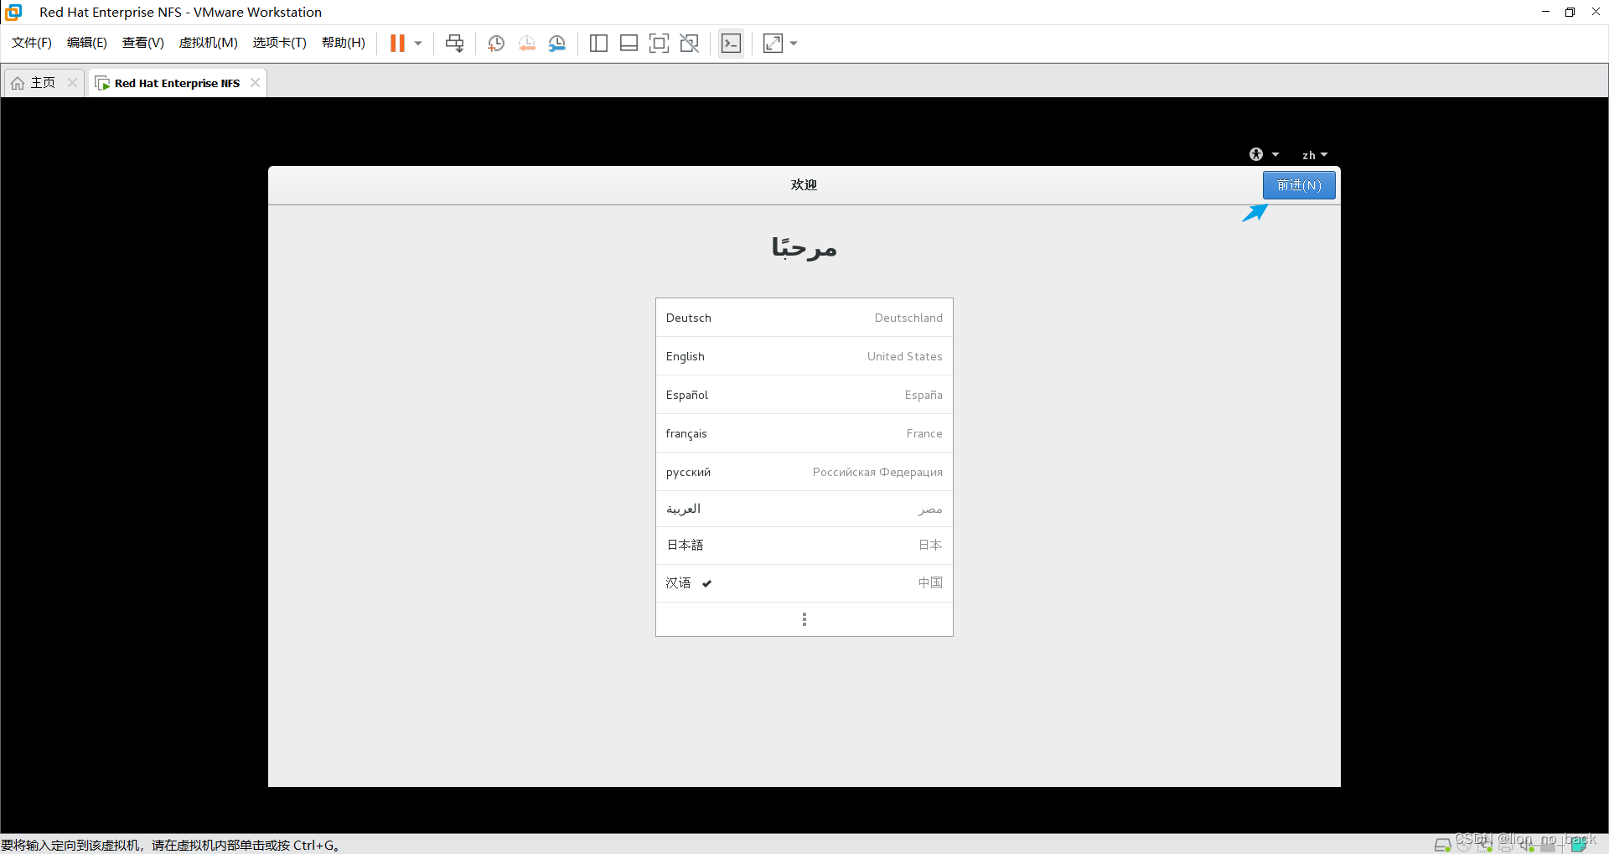Screen dimensions: 1609x854
Task: Click the message log note icon
Action: pos(1579,845)
